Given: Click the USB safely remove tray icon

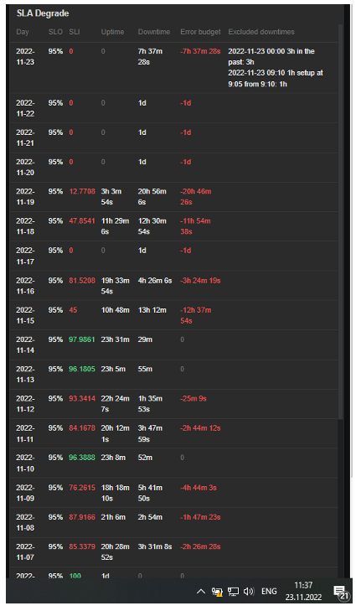Looking at the screenshot, I should pyautogui.click(x=217, y=592).
